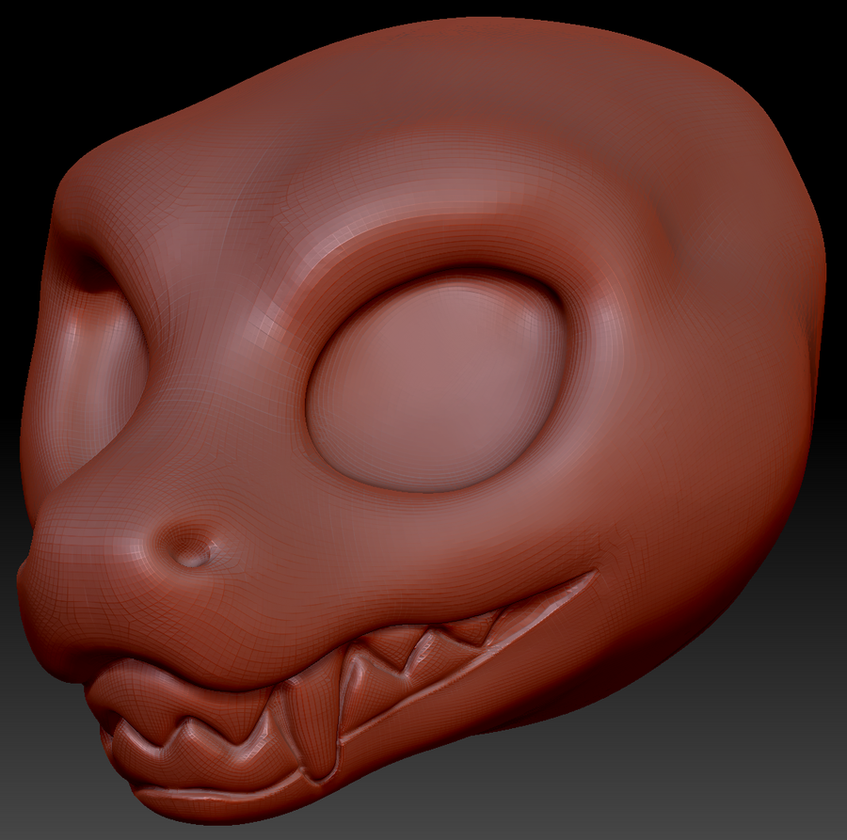
Task: Click the brow ridge above the large eye
Action: click(x=423, y=235)
